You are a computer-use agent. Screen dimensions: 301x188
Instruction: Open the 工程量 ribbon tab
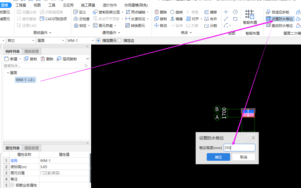point(21,5)
